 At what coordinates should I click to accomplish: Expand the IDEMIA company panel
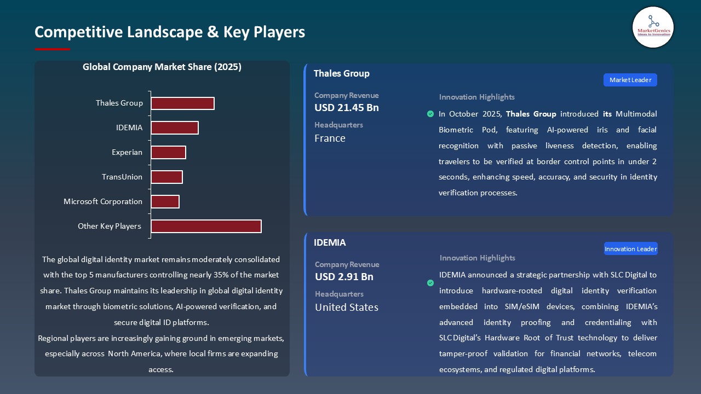489,304
